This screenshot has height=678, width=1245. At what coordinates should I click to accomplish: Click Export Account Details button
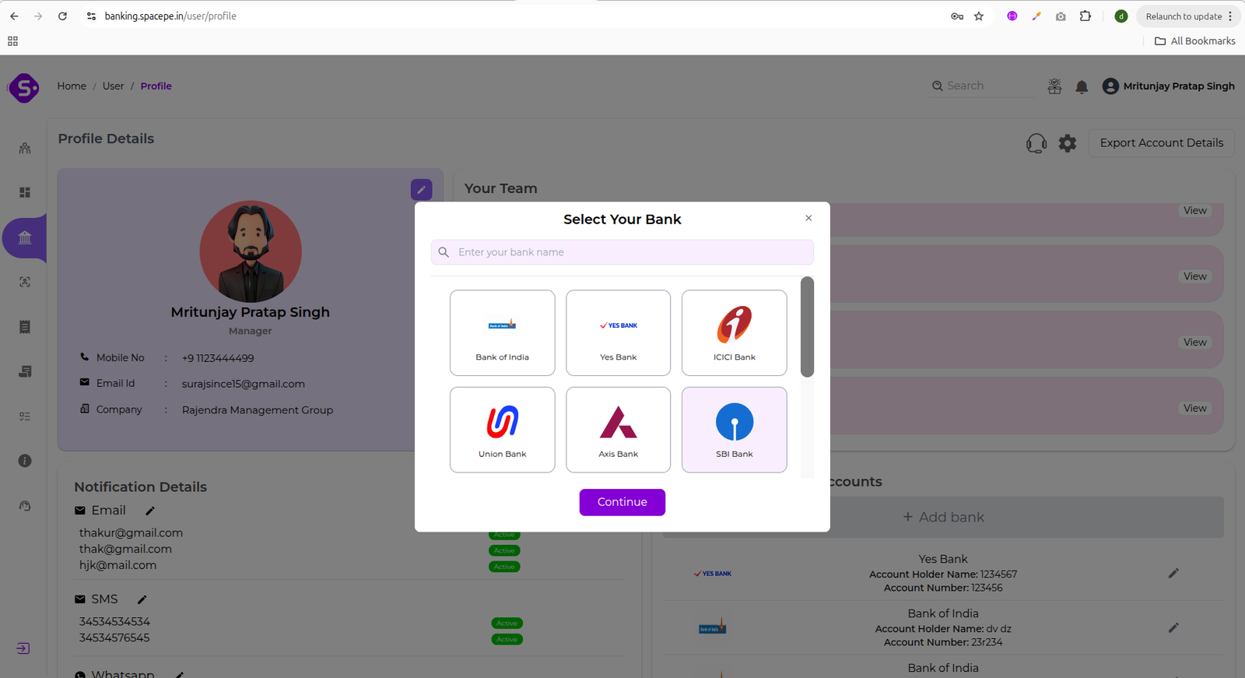point(1161,143)
